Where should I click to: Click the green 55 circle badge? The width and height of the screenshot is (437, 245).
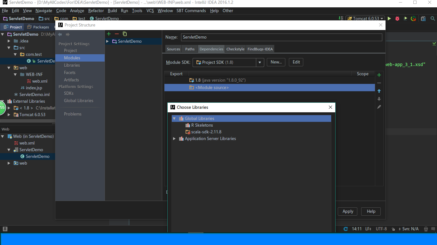(x=3, y=108)
